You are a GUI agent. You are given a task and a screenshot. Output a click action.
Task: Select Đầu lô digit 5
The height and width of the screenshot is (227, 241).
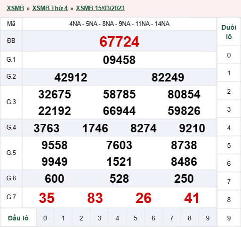(136, 218)
